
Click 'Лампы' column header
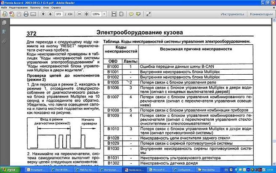130,62
